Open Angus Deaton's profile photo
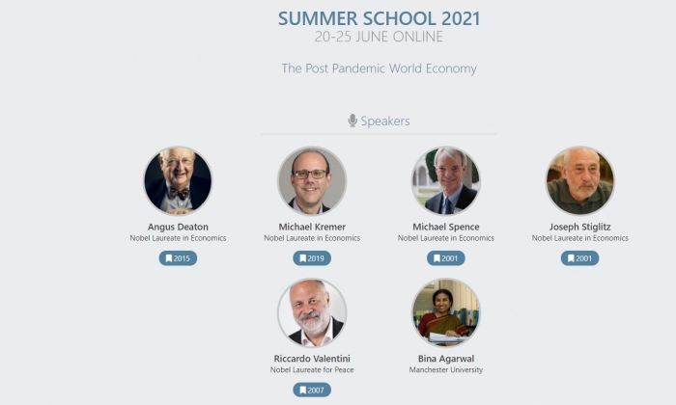 point(178,180)
